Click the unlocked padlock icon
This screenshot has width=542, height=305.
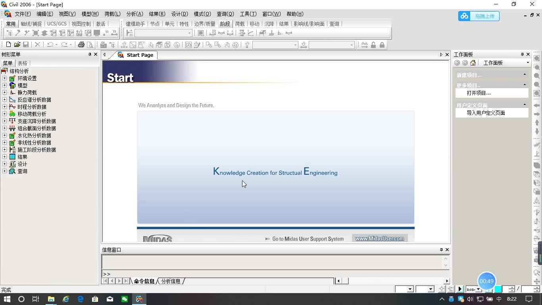click(x=373, y=45)
